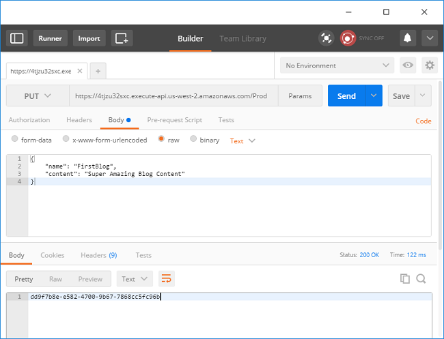Open the Authorization request tab
The width and height of the screenshot is (444, 339).
(29, 120)
